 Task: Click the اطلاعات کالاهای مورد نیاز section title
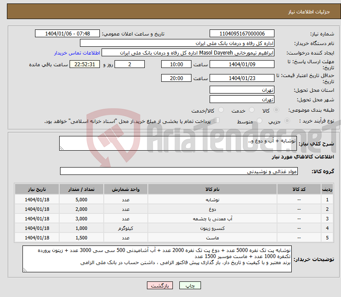coord(303,157)
